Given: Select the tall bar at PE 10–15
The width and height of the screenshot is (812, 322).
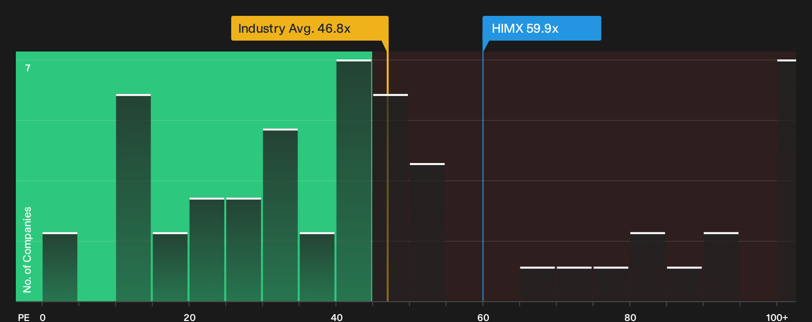Looking at the screenshot, I should pyautogui.click(x=133, y=198).
